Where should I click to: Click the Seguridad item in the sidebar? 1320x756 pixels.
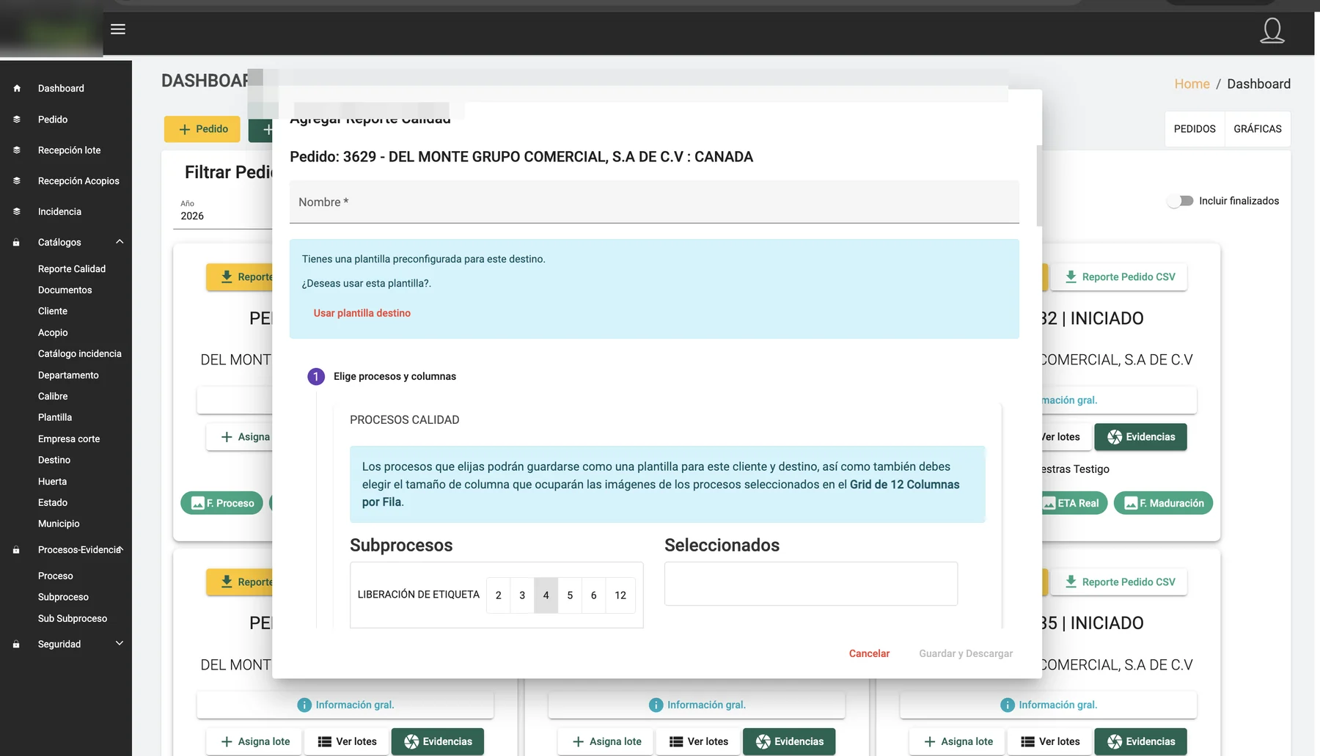(x=66, y=644)
